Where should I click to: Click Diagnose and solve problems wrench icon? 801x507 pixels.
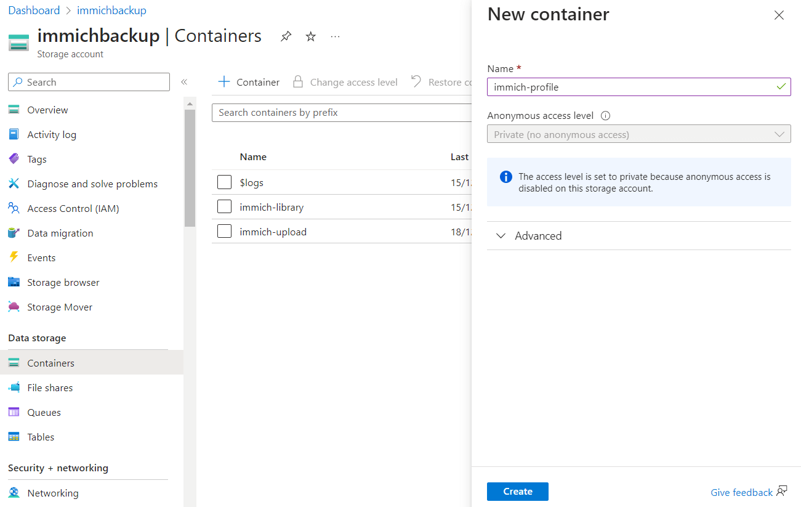[x=14, y=184]
